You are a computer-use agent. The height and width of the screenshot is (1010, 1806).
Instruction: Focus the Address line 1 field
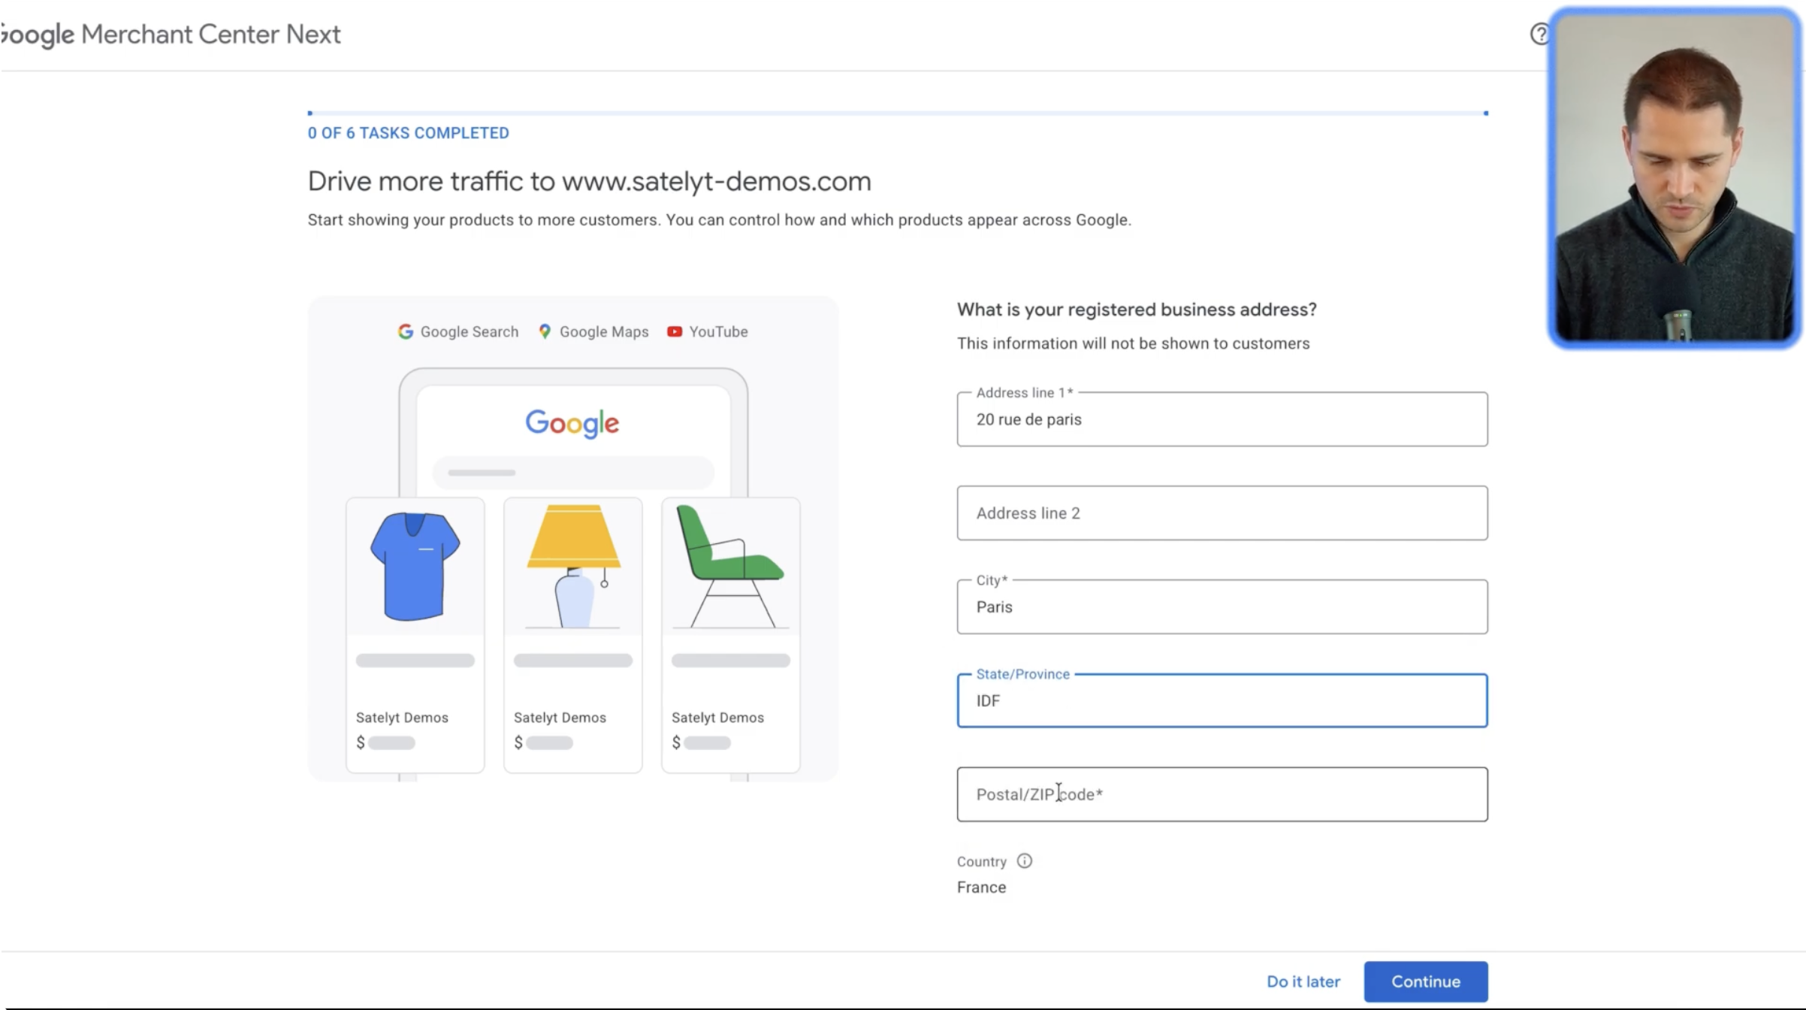click(x=1222, y=419)
